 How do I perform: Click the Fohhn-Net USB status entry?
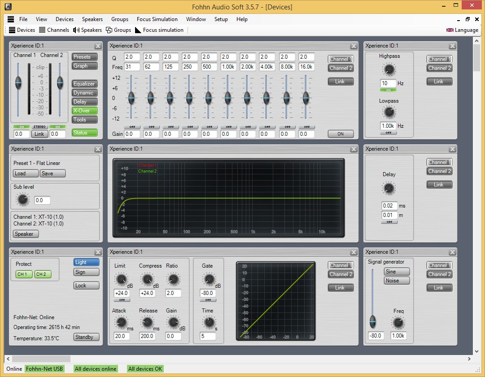click(44, 368)
